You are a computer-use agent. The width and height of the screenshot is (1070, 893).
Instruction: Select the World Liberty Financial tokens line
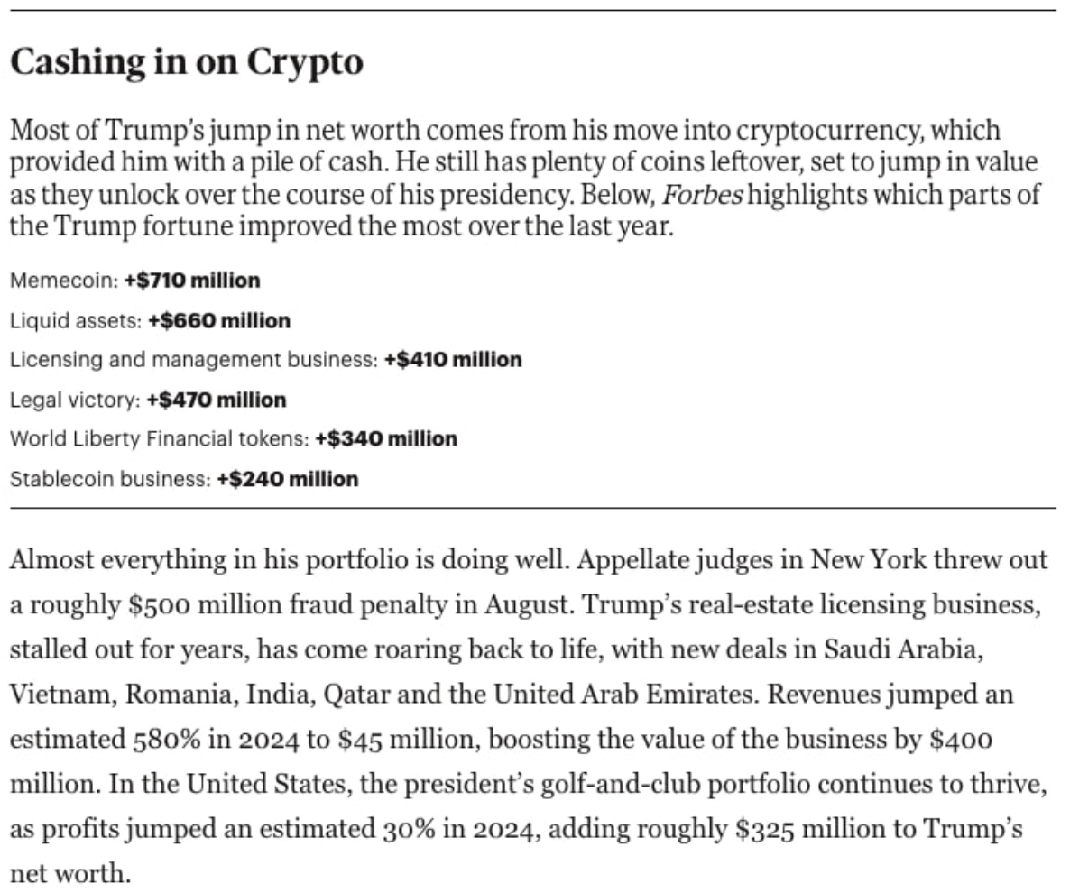234,439
